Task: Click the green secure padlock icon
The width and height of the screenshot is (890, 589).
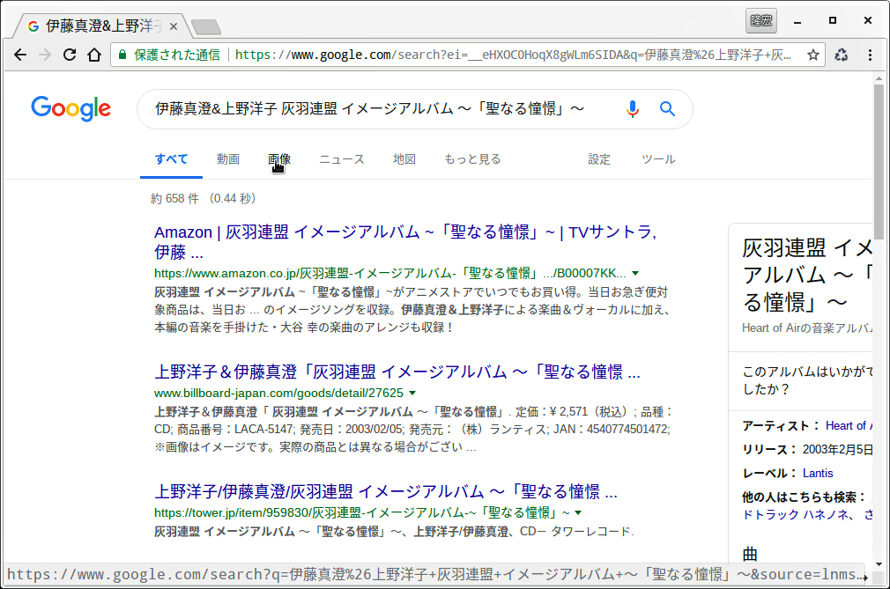Action: [122, 55]
